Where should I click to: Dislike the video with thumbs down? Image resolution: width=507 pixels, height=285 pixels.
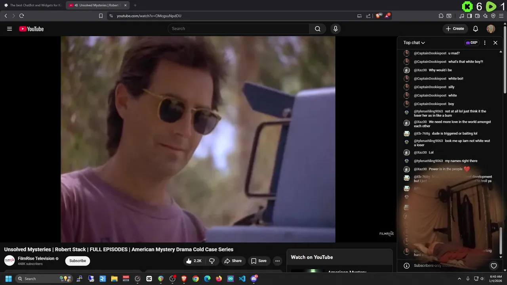[x=212, y=261]
